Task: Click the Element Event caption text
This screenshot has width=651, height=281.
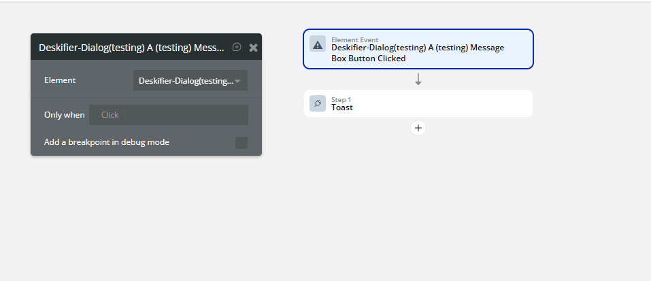Action: 354,40
